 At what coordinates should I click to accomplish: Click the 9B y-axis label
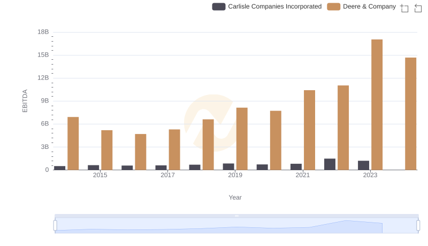click(45, 101)
